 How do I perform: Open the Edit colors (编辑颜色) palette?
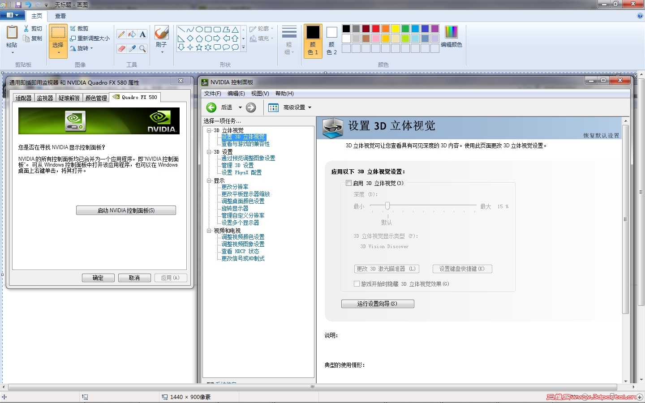pyautogui.click(x=451, y=37)
